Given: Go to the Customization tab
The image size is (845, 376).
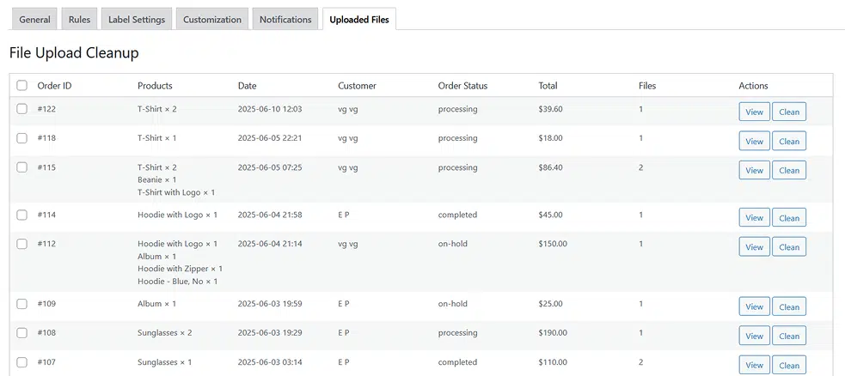Looking at the screenshot, I should tap(211, 20).
